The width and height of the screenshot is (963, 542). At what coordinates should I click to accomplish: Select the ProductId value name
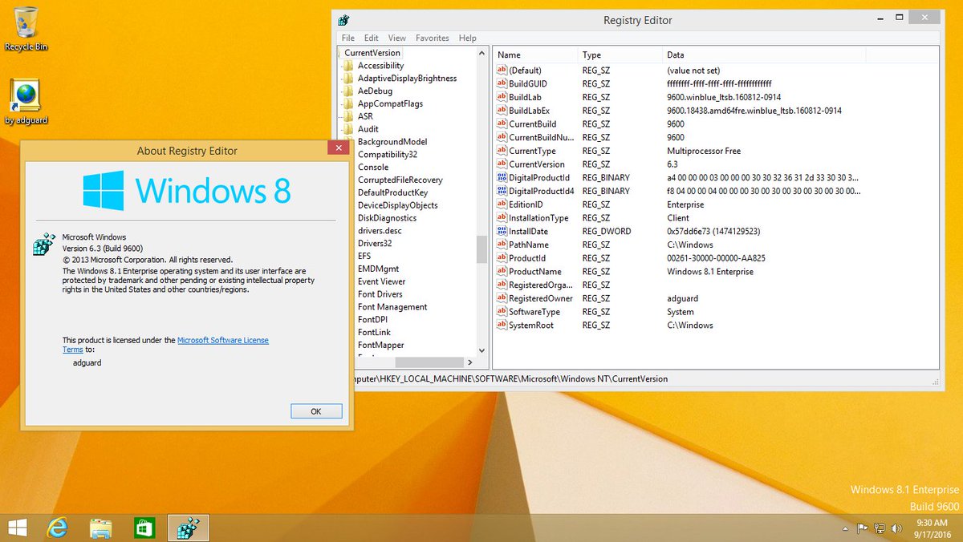pos(527,258)
